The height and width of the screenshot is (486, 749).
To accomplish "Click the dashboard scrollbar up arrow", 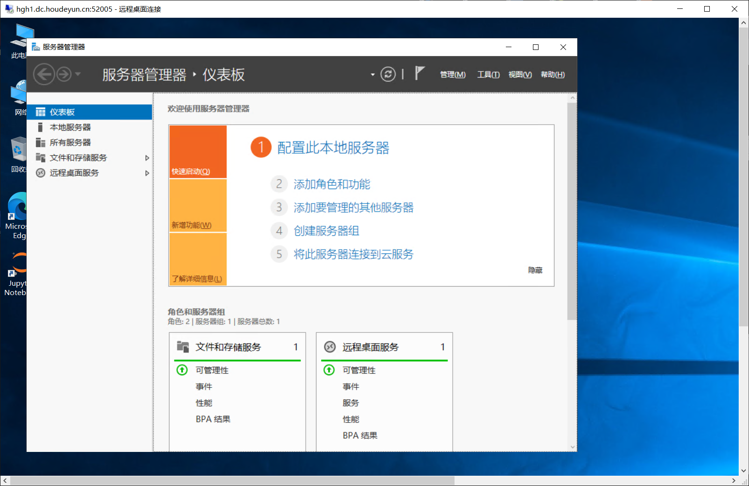I will point(572,98).
